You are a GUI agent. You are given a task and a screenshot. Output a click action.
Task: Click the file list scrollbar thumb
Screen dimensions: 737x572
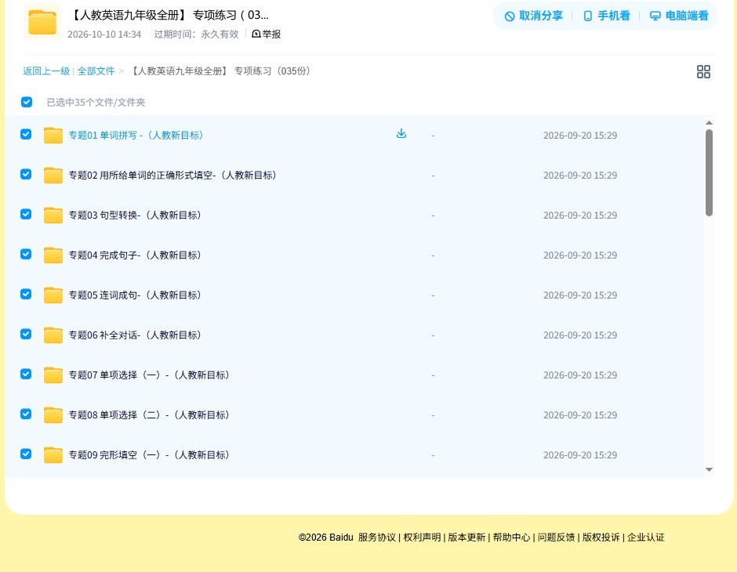coord(709,173)
